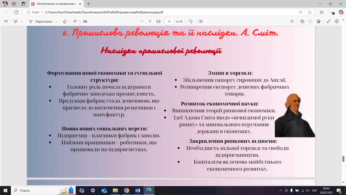Click the heading Наслідки промислової революції
This screenshot has height=195, width=346.
pyautogui.click(x=161, y=51)
